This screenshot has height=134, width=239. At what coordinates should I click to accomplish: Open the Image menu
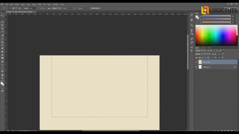click(17, 4)
